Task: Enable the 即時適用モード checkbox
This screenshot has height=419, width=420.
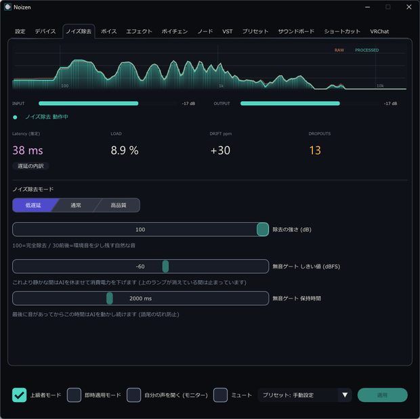Action: click(x=74, y=395)
